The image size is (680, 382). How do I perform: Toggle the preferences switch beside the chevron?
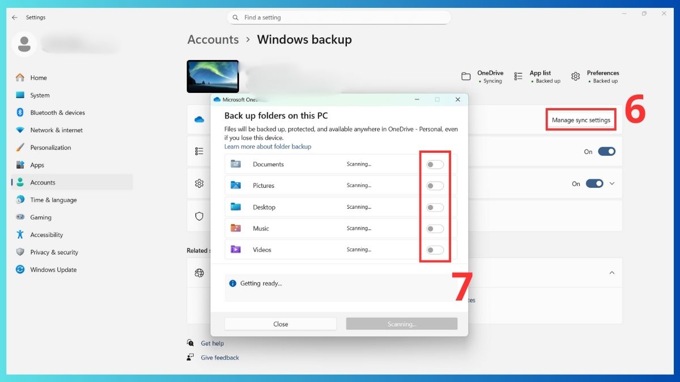tap(594, 183)
